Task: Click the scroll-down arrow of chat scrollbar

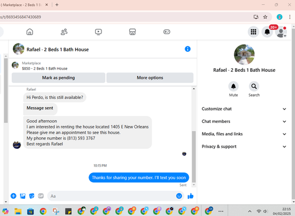Action: click(x=194, y=185)
